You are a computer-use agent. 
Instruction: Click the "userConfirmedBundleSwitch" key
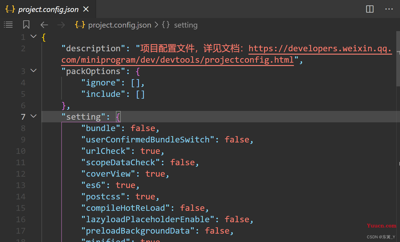(x=148, y=140)
